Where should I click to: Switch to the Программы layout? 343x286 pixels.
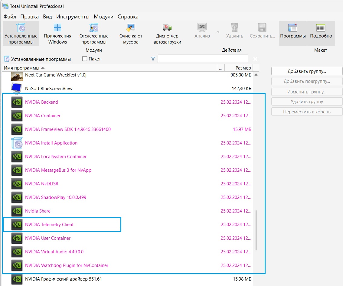293,34
